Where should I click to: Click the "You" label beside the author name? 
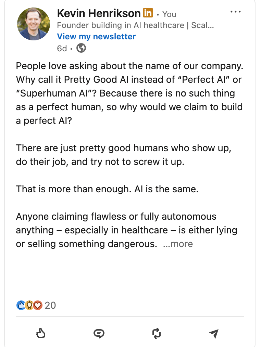169,14
